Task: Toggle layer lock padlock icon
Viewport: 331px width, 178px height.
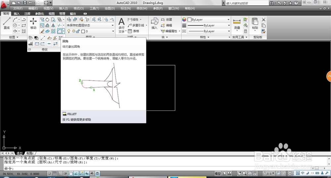Action: point(78,31)
